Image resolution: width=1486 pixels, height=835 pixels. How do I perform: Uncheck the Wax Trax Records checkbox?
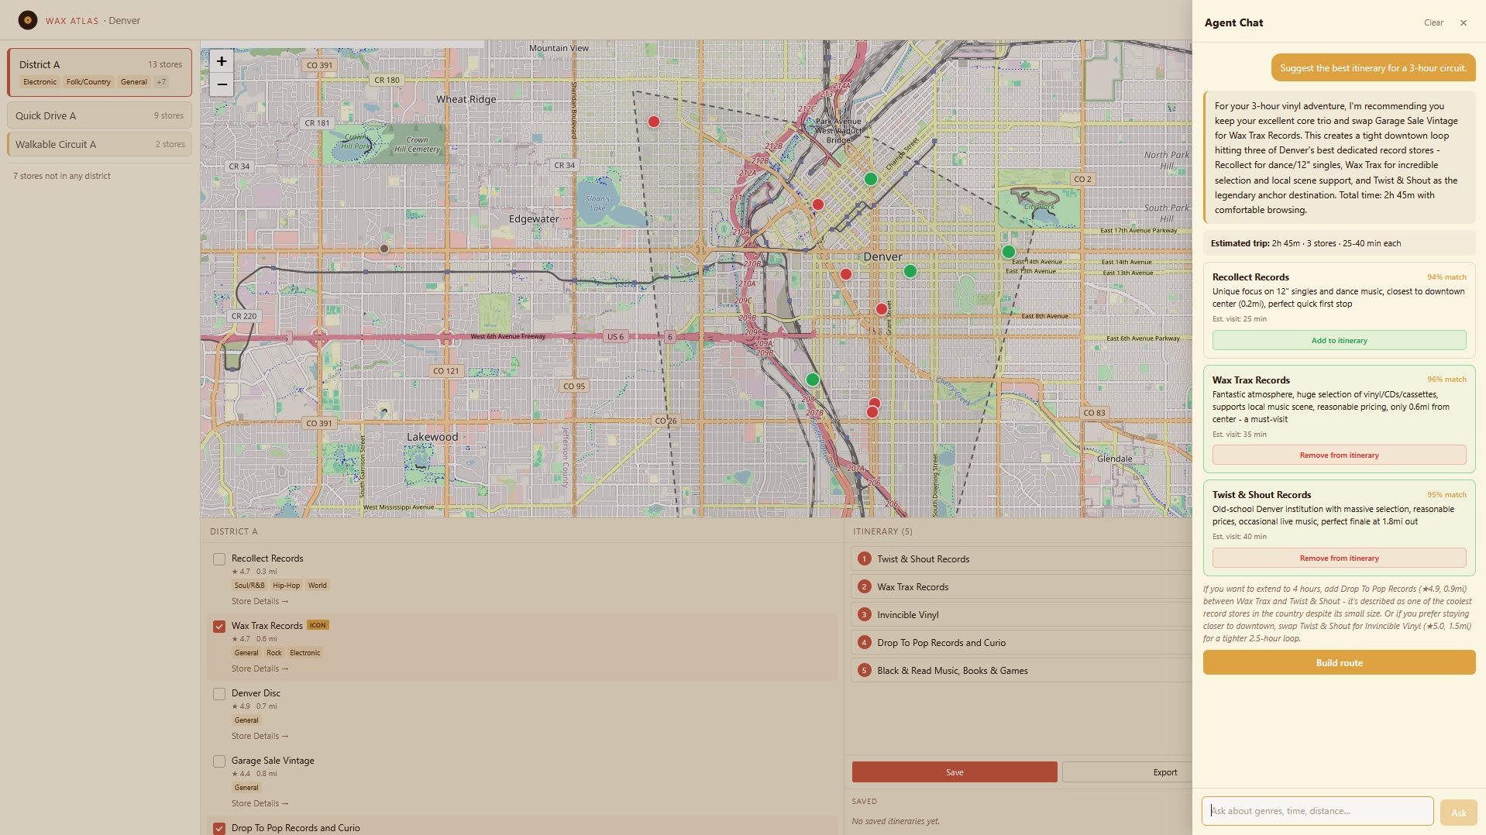point(219,627)
